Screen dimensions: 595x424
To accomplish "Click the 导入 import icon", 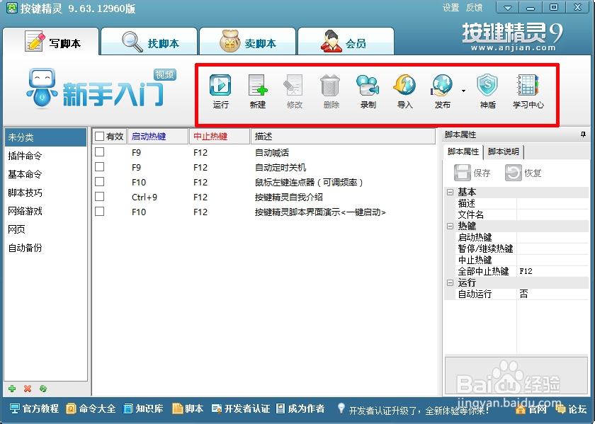I will (x=404, y=85).
